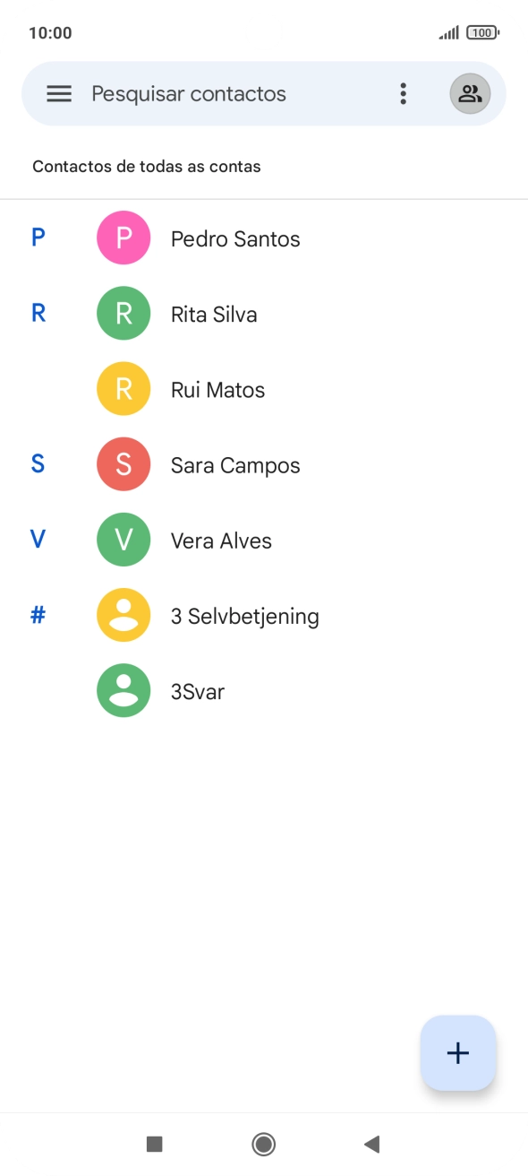528x1176 pixels.
Task: Open the contact Vera Alves
Action: 221,539
